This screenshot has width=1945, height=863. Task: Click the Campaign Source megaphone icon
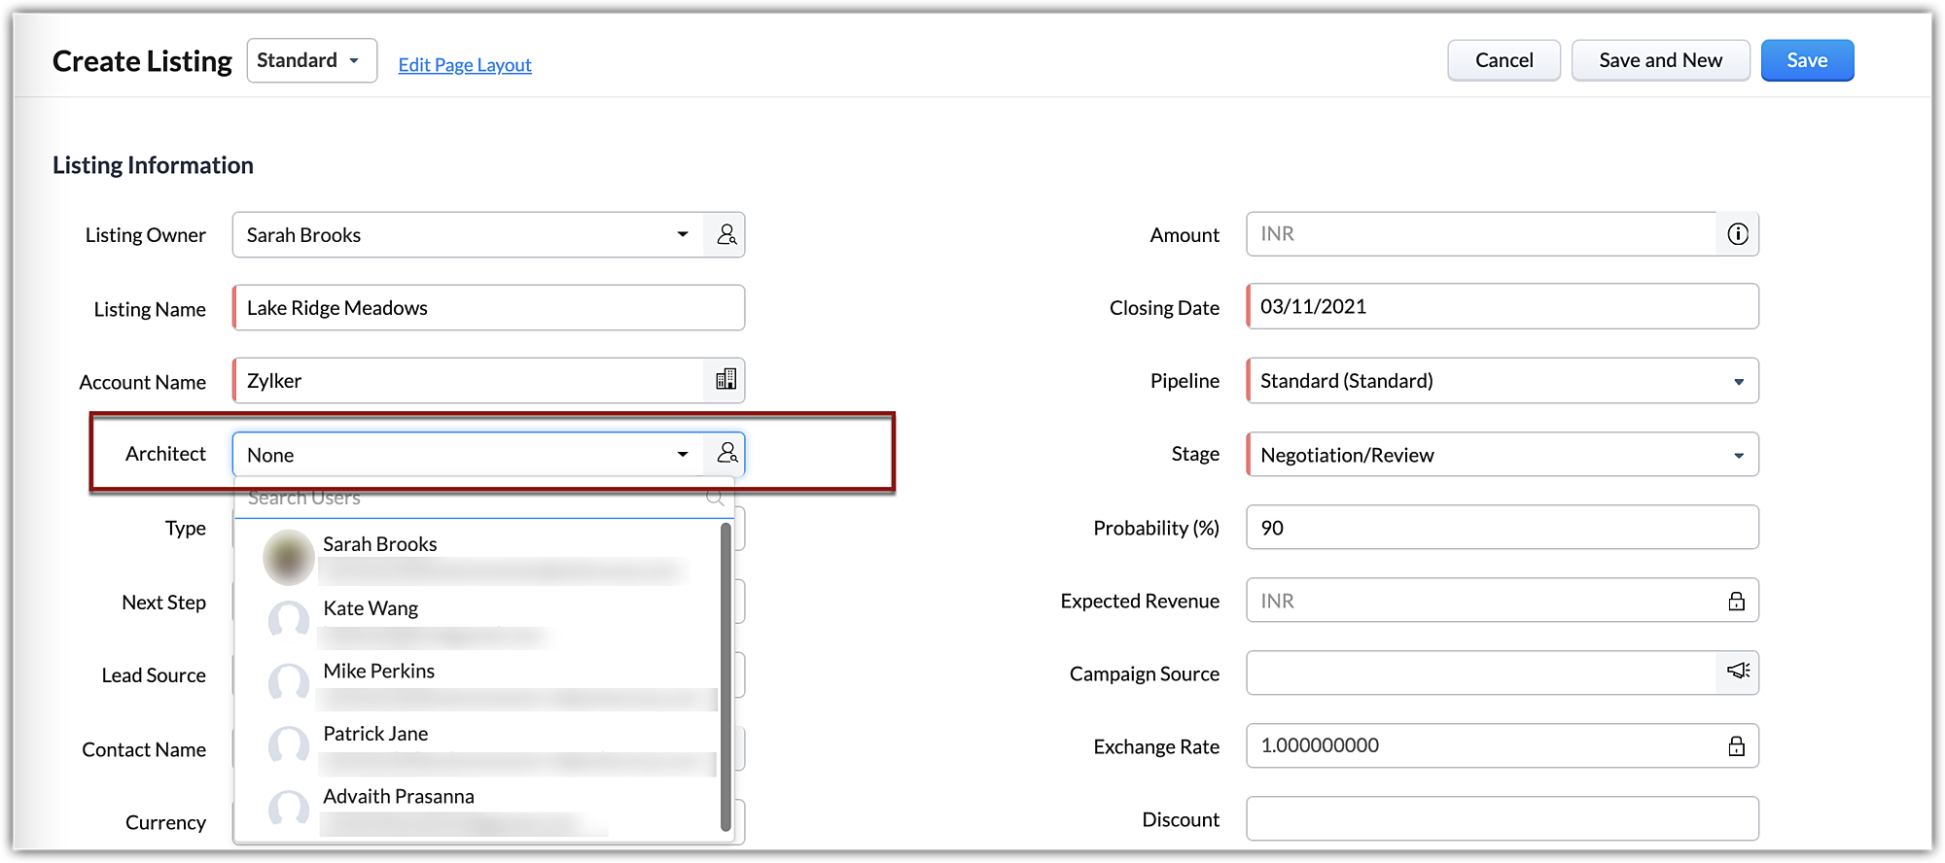(1737, 672)
